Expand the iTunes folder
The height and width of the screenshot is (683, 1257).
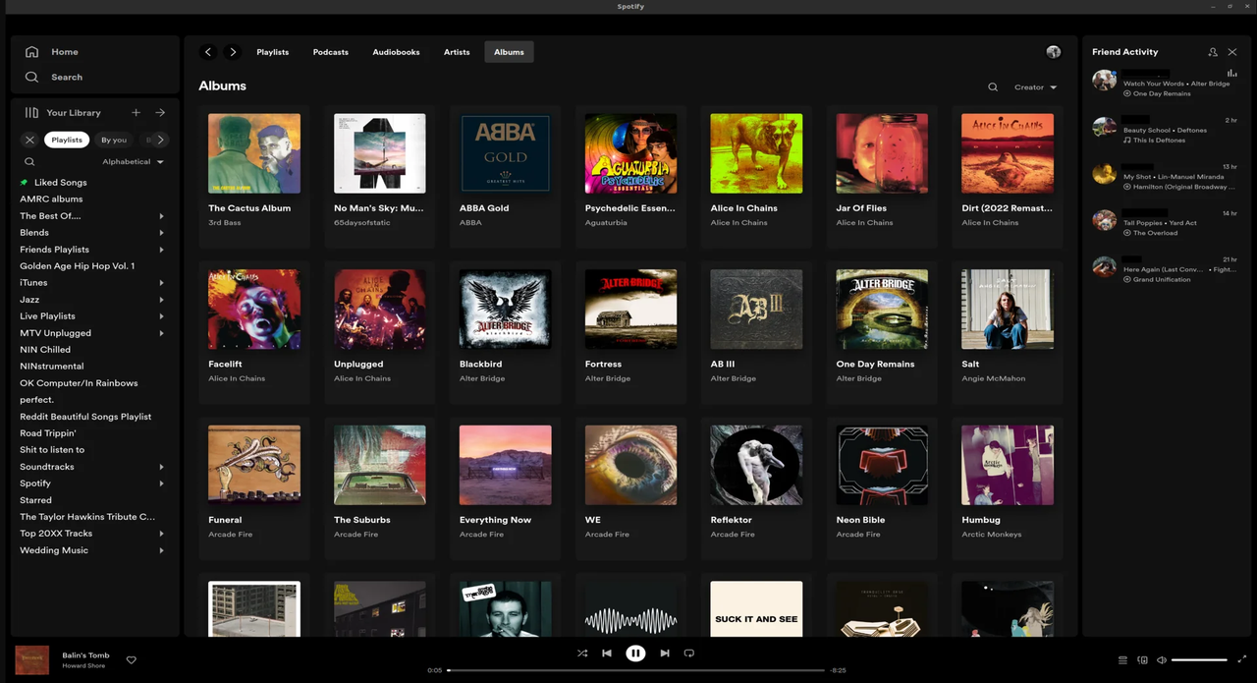[161, 283]
